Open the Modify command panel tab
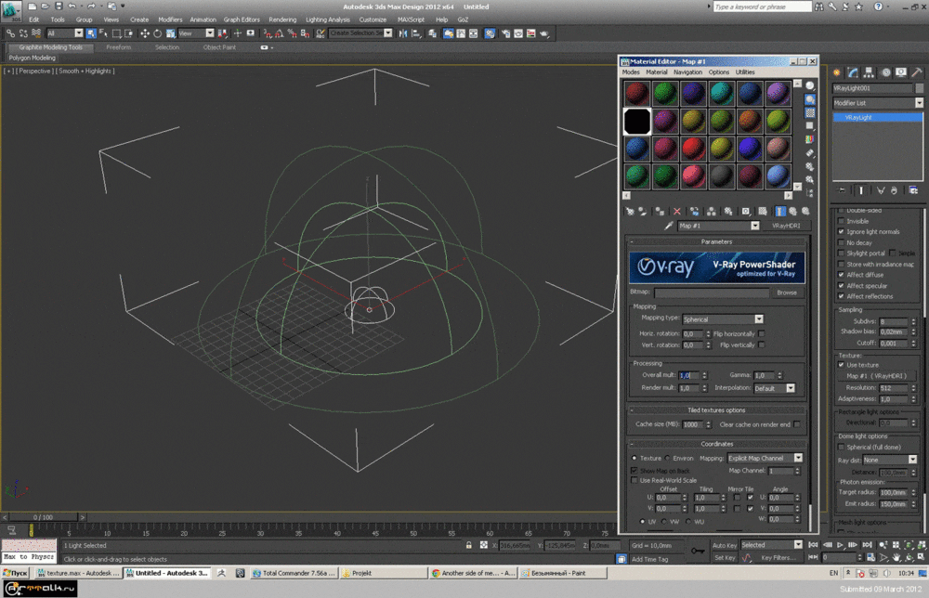Screen dimensions: 929x598 point(853,72)
